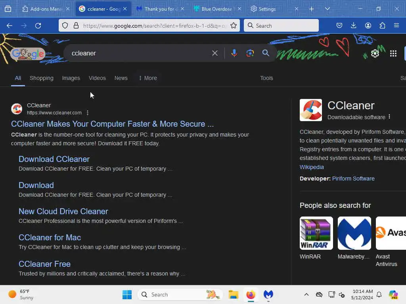Select the Videos results filter
Viewport: 406px width, 304px height.
coord(98,78)
